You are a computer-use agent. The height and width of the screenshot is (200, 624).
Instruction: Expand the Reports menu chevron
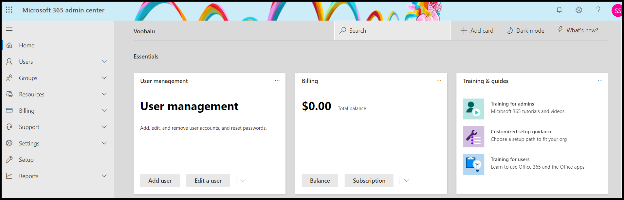[104, 176]
